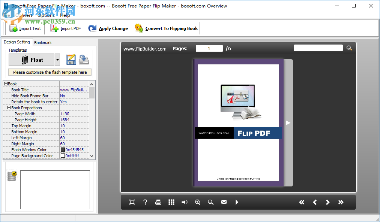
Task: Start auto flip playback in preview
Action: [236, 202]
